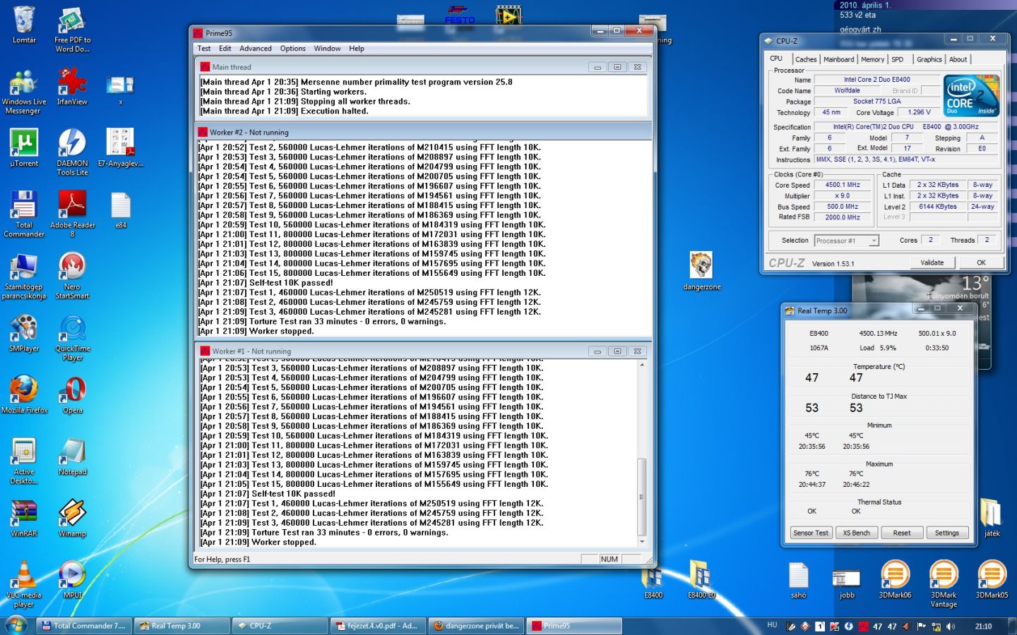The image size is (1017, 635).
Task: Open Számítógép parancsikonja computer icon
Action: (x=24, y=276)
